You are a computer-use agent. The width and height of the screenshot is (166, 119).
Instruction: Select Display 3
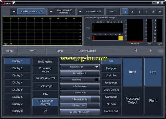(x=17, y=75)
